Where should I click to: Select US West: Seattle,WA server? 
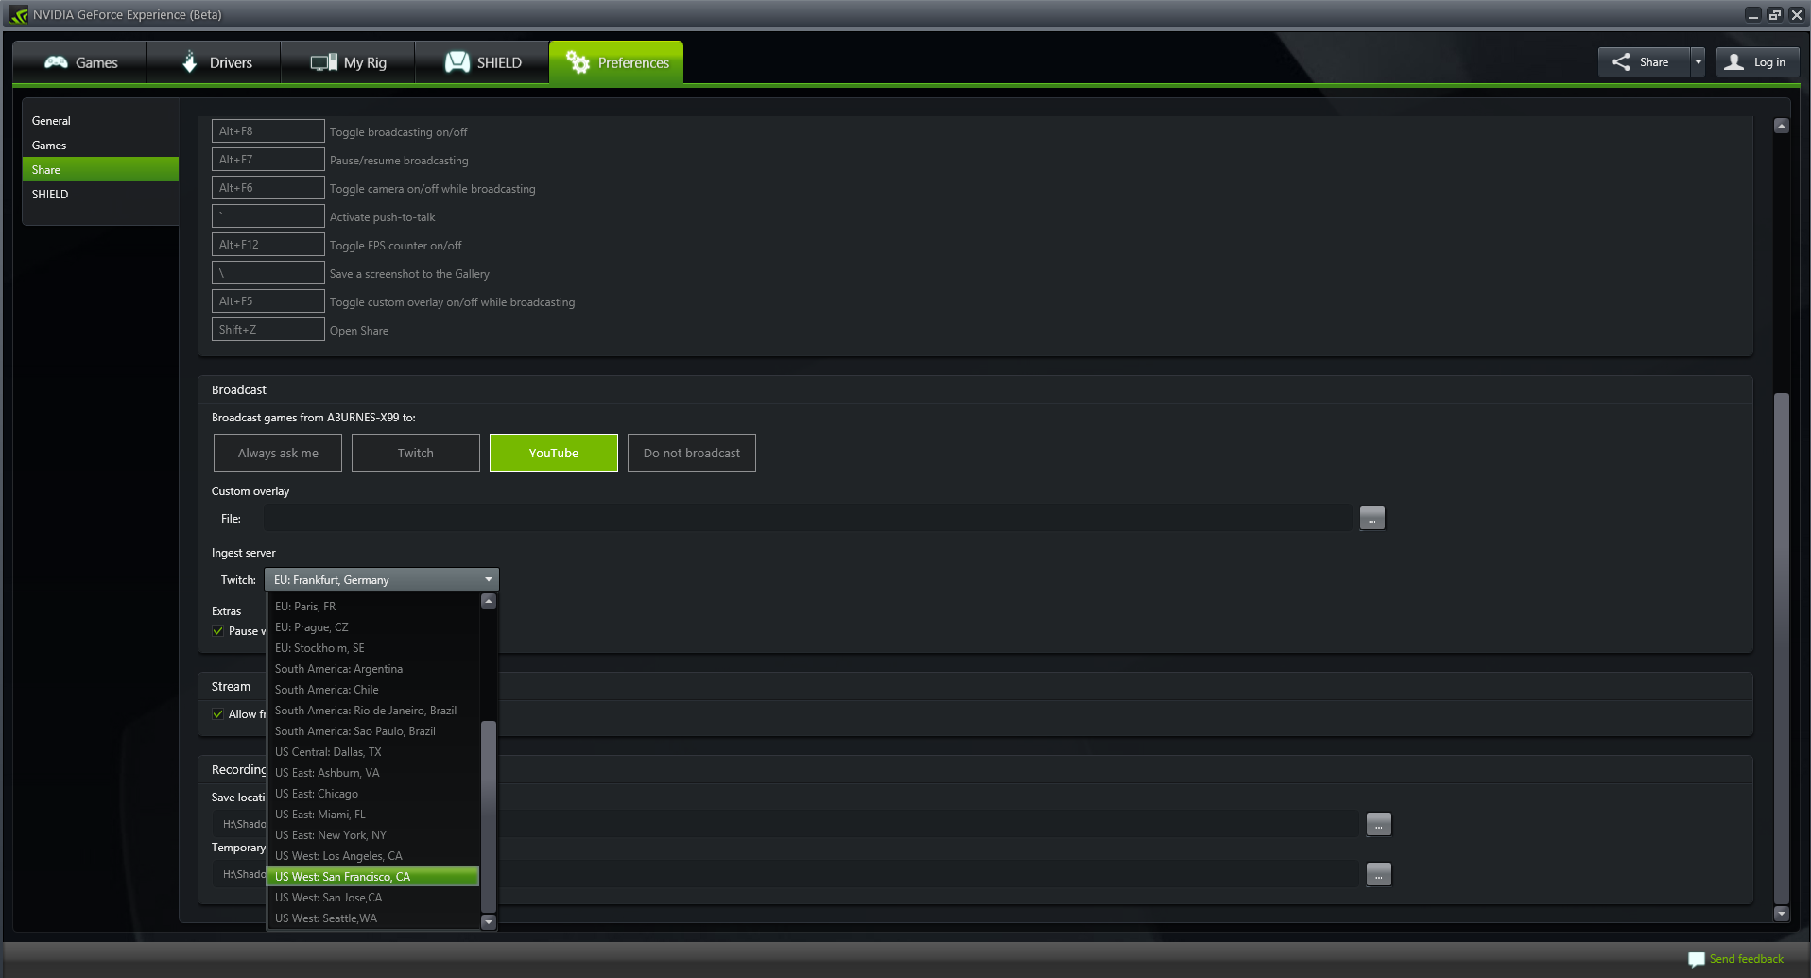[373, 918]
